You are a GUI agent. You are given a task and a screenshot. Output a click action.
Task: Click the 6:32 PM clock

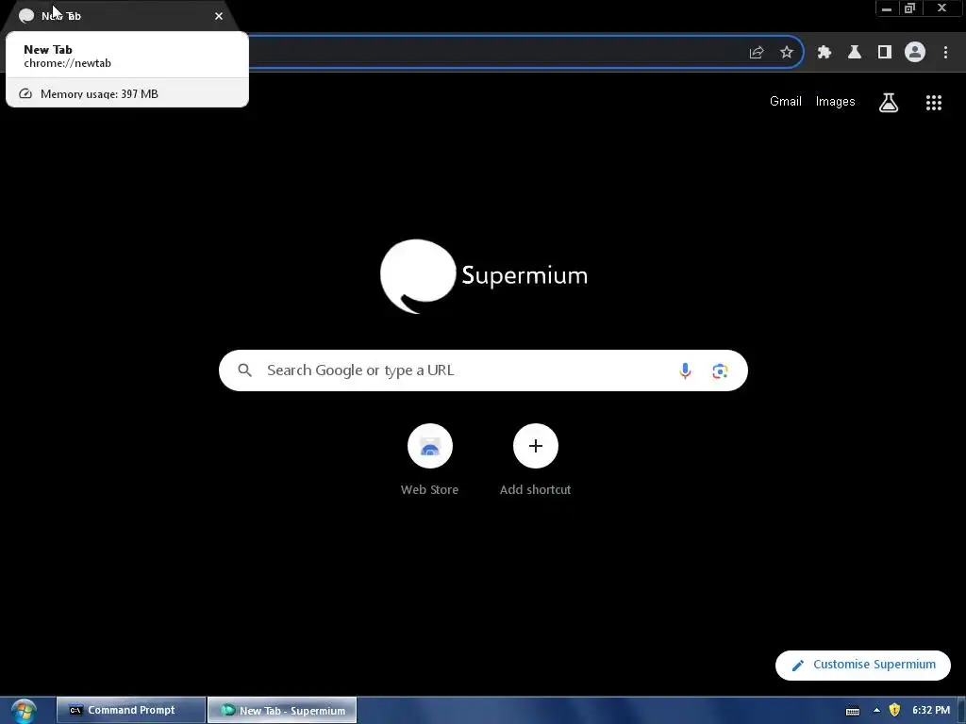931,711
